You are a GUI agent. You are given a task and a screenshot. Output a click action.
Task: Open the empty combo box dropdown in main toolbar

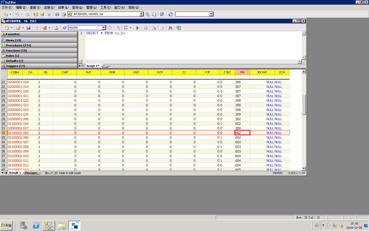click(x=211, y=14)
